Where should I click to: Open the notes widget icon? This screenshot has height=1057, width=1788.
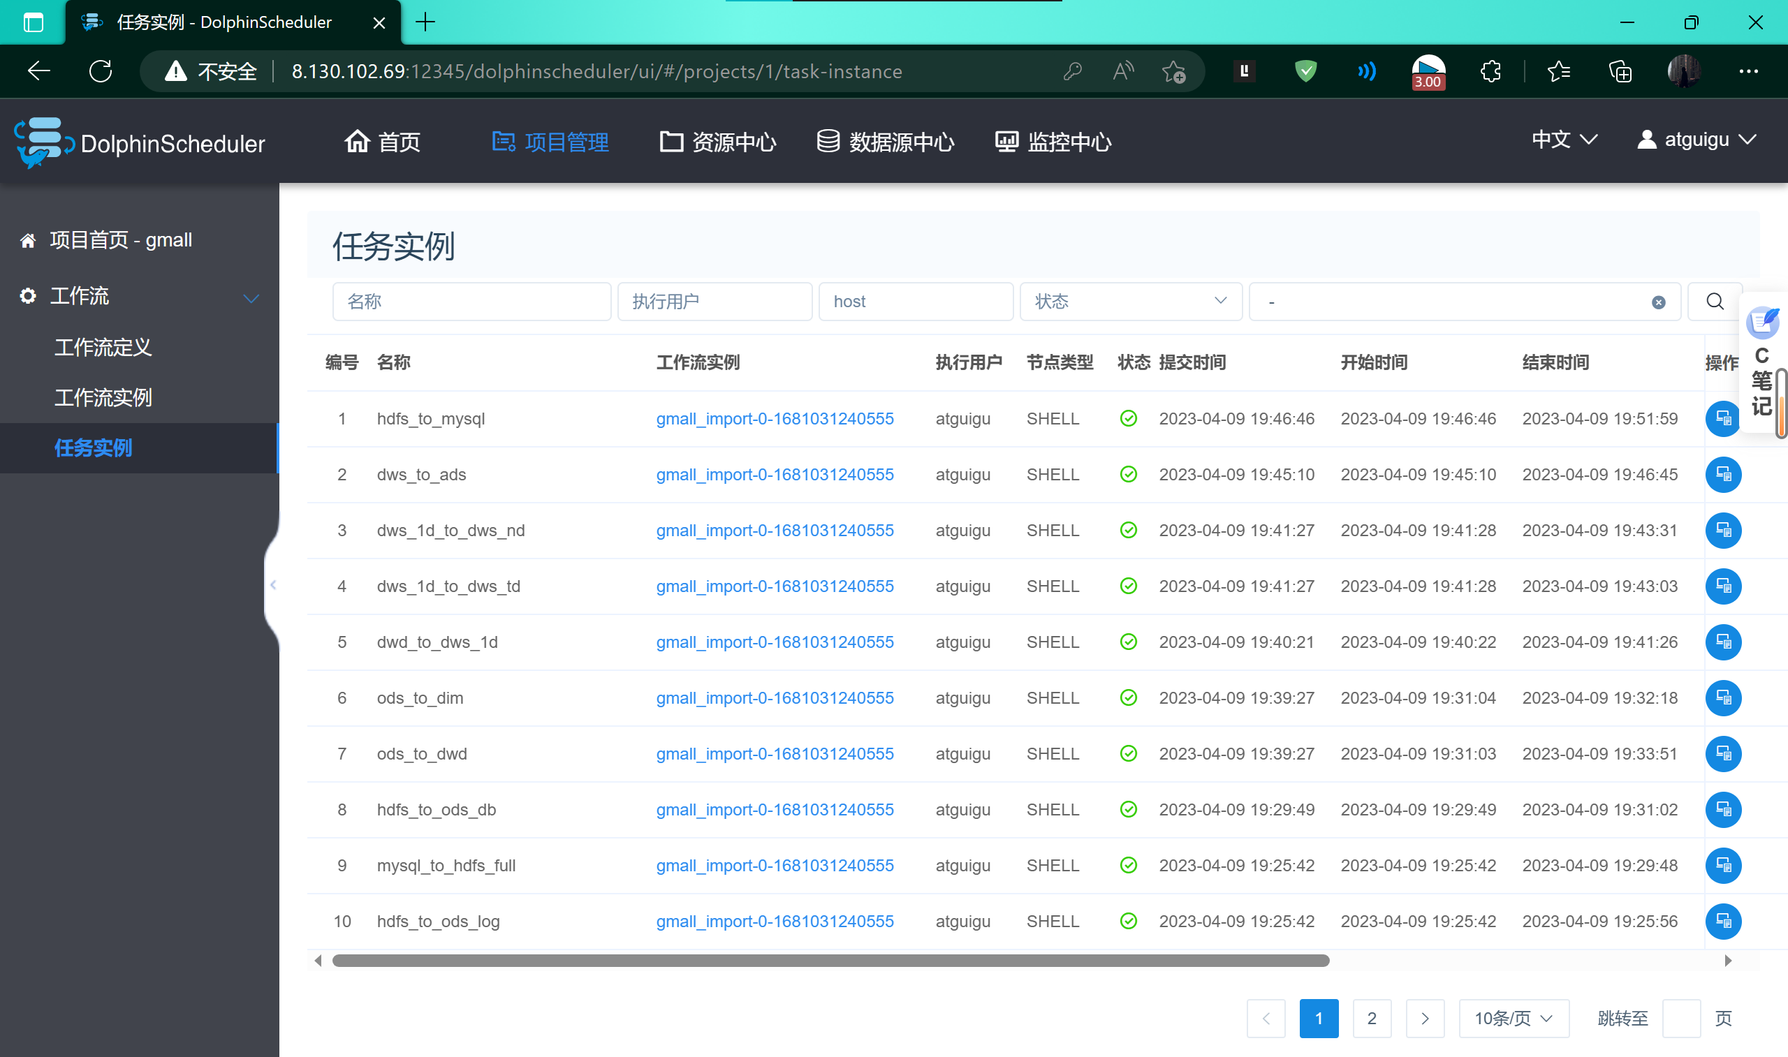(x=1762, y=323)
